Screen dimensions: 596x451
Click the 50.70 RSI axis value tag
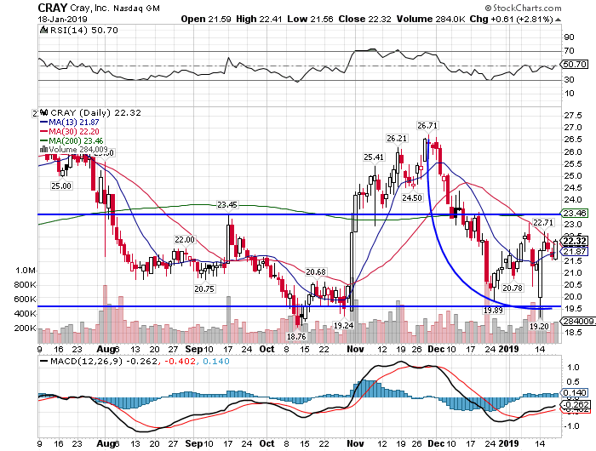(x=575, y=64)
